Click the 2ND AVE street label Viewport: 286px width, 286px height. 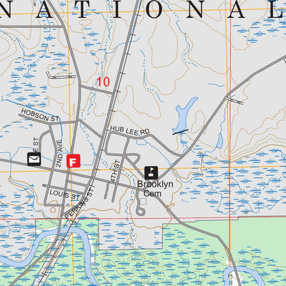59,153
